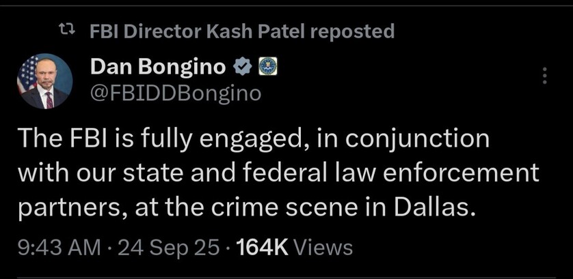Screen dimensions: 573x279
Task: Click the "Views" label under the post
Action: 323,247
